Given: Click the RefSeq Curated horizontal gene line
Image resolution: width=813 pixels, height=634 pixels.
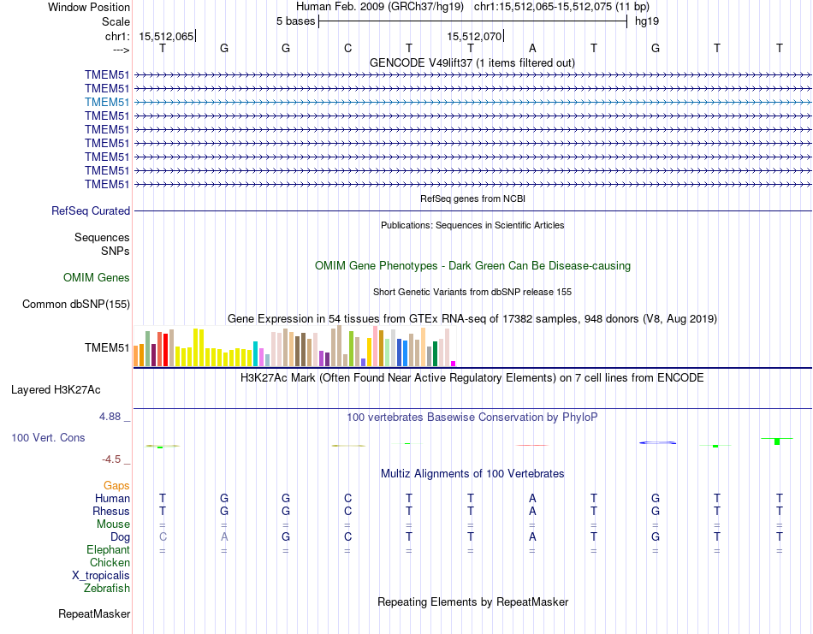Looking at the screenshot, I should tap(472, 211).
